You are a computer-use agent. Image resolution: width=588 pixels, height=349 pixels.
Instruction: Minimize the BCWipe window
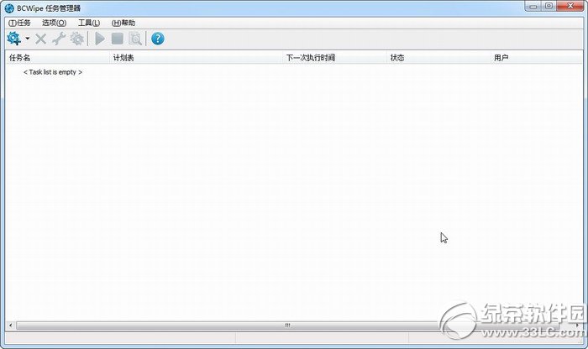coord(533,7)
